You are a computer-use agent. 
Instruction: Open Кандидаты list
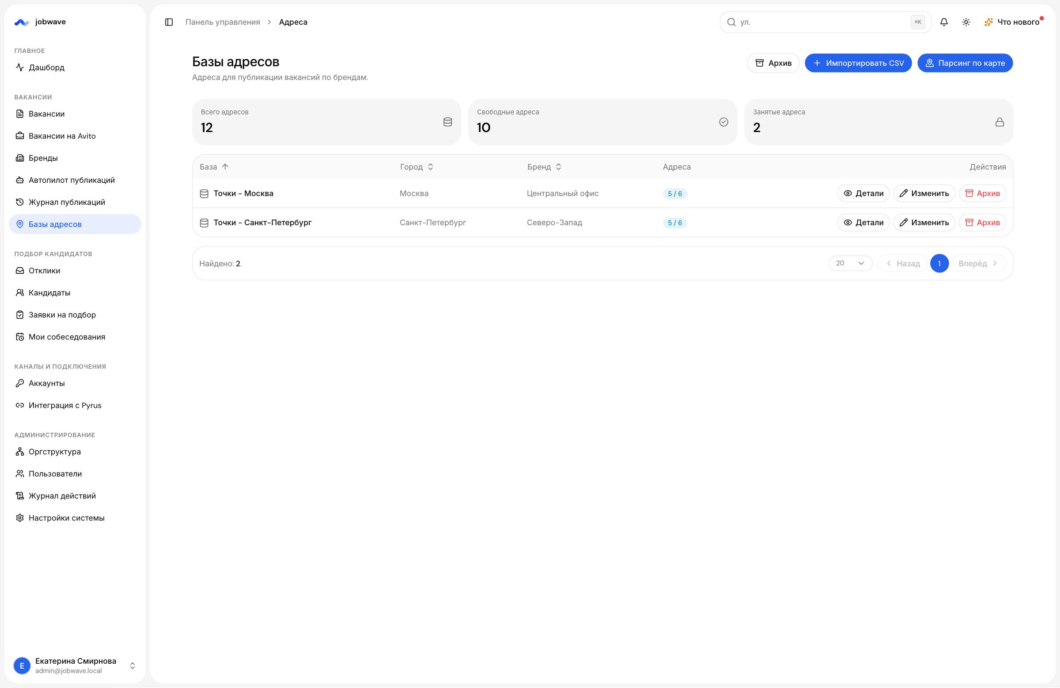[x=75, y=293]
